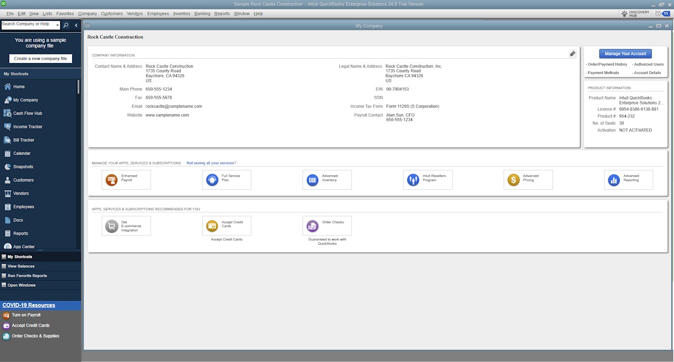Click website www.samplename.com text

pyautogui.click(x=167, y=115)
